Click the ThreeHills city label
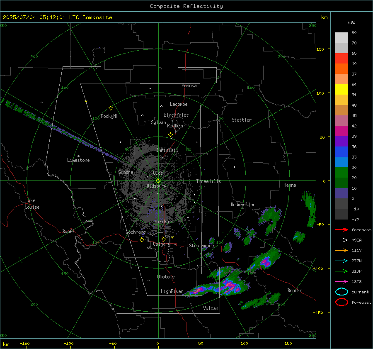The width and height of the screenshot is (373, 349). (x=208, y=181)
